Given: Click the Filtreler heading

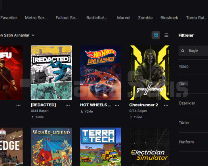Looking at the screenshot, I should click(x=186, y=35).
